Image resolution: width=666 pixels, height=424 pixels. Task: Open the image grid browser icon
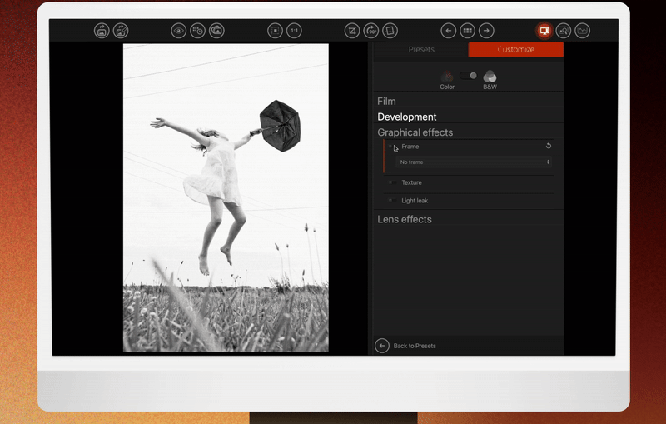(x=468, y=31)
